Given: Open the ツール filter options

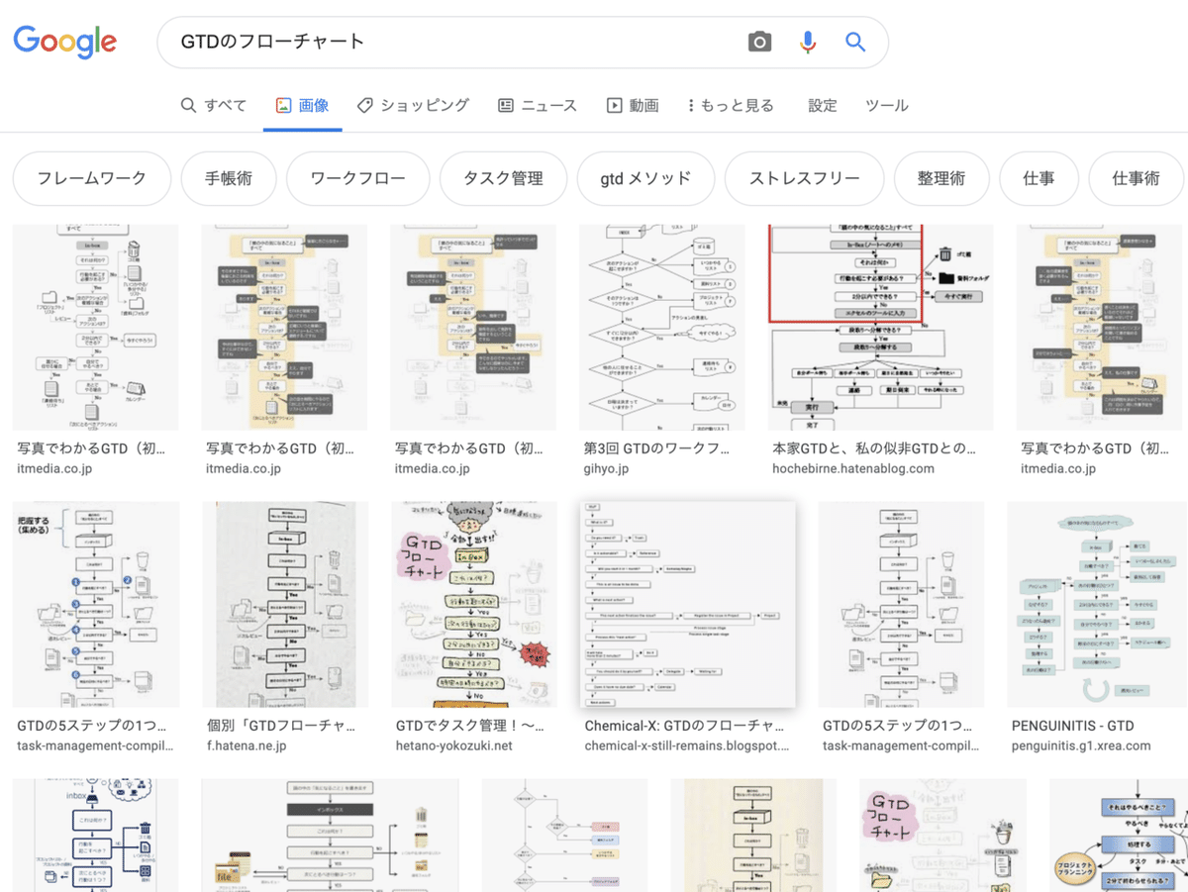Looking at the screenshot, I should pos(886,104).
